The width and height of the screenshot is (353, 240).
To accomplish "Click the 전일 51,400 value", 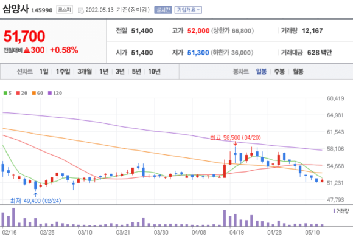I will (142, 30).
